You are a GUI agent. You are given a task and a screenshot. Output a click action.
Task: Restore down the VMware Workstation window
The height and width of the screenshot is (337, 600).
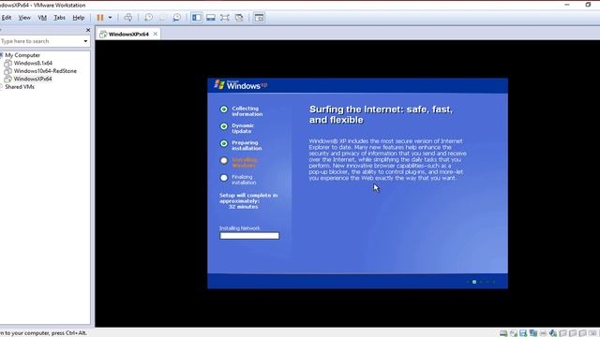click(588, 5)
